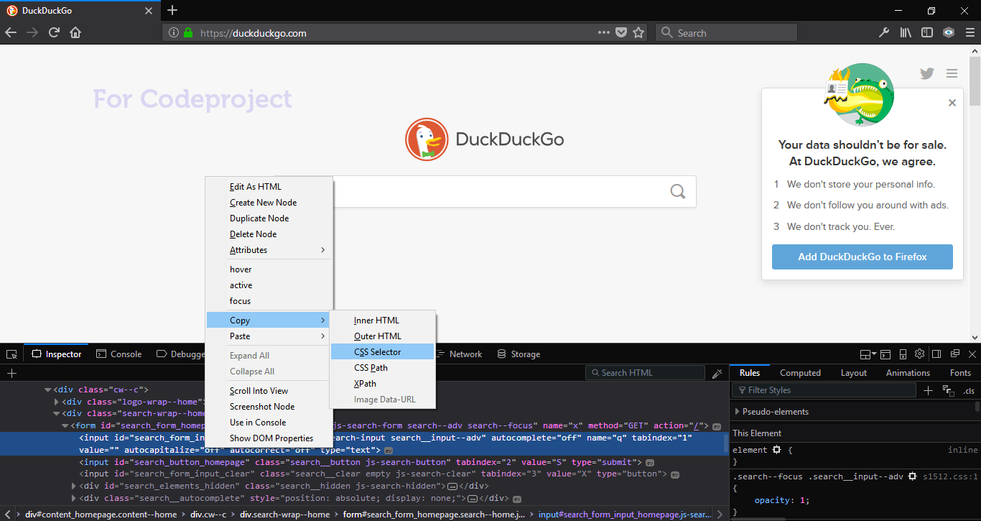Show devtools in a separate window
Screen dimensions: 981x521
954,354
